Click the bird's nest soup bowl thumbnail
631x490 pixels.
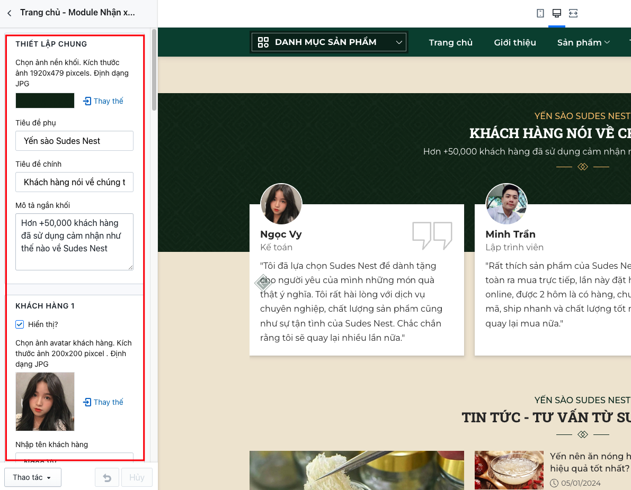coord(509,470)
